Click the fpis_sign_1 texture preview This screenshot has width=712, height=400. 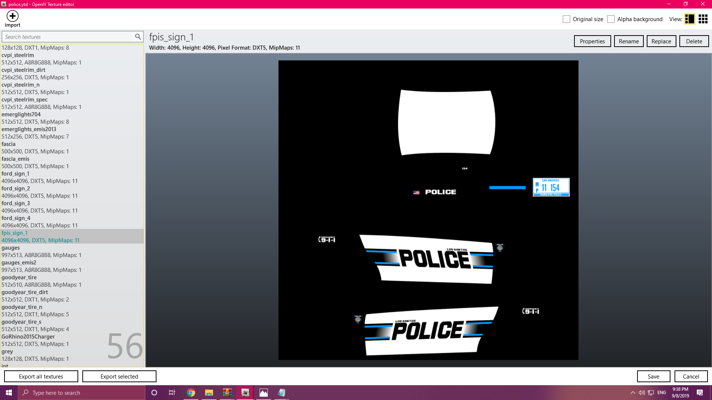point(428,210)
